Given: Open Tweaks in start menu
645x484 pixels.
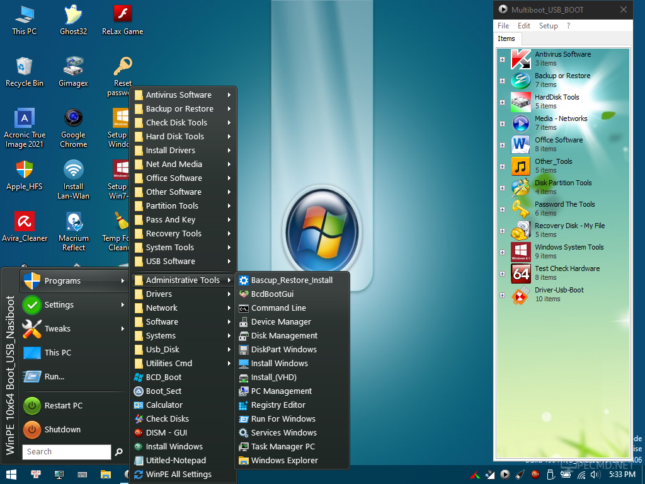Looking at the screenshot, I should click(x=74, y=329).
